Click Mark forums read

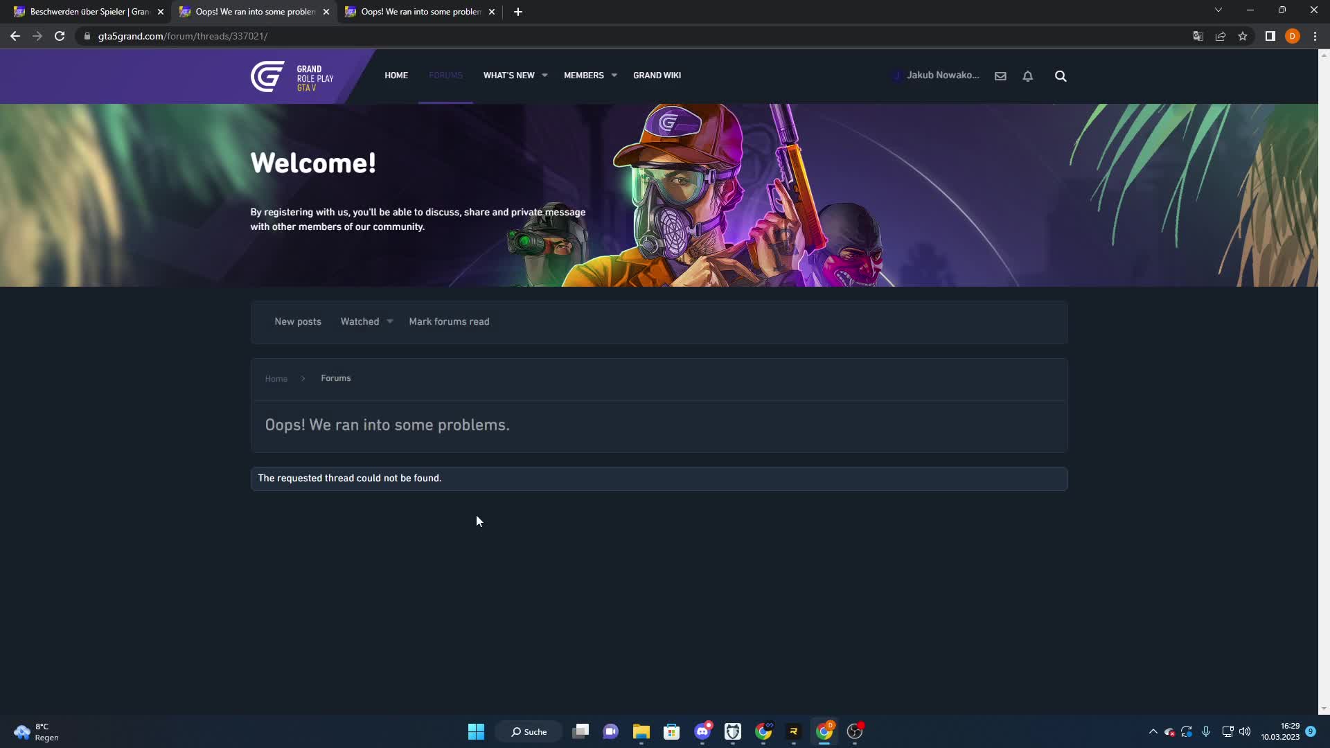point(449,321)
